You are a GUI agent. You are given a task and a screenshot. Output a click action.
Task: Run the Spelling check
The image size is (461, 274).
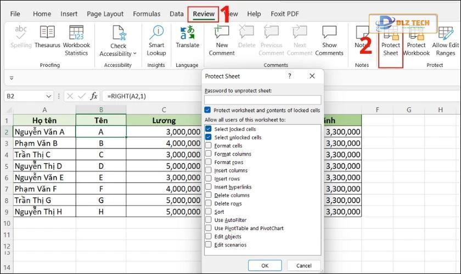pyautogui.click(x=21, y=37)
